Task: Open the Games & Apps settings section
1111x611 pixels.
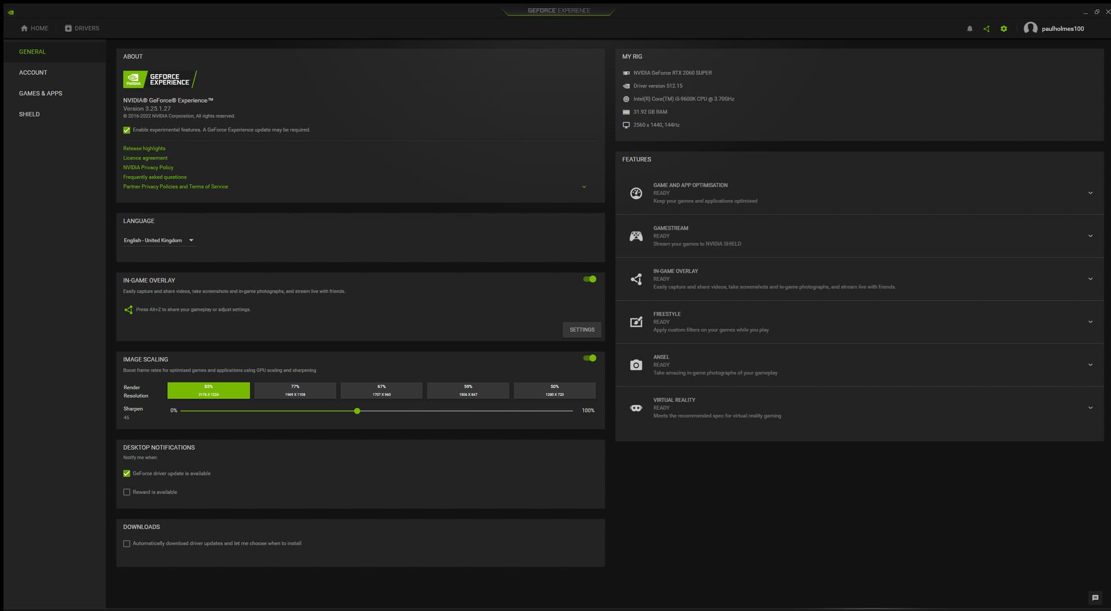Action: coord(41,94)
